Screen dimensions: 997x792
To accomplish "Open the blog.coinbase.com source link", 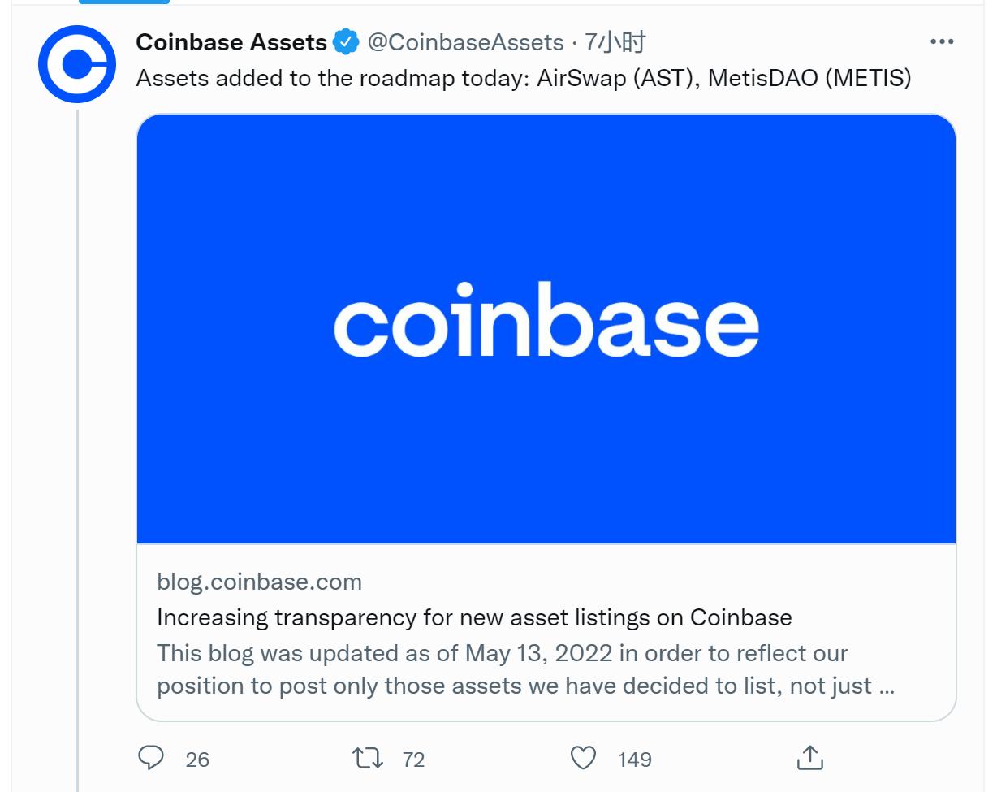I will (x=258, y=582).
